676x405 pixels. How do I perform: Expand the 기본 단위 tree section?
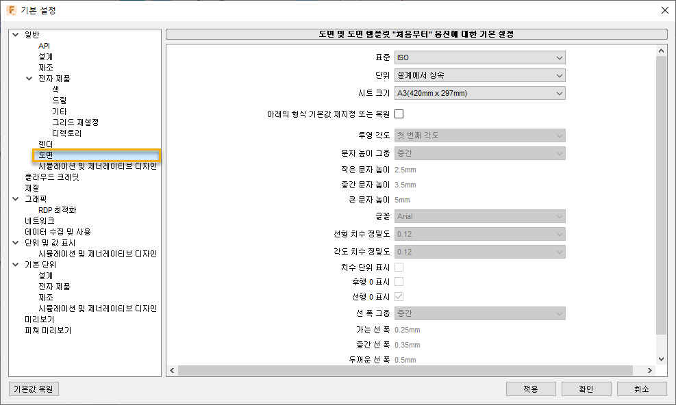point(15,264)
